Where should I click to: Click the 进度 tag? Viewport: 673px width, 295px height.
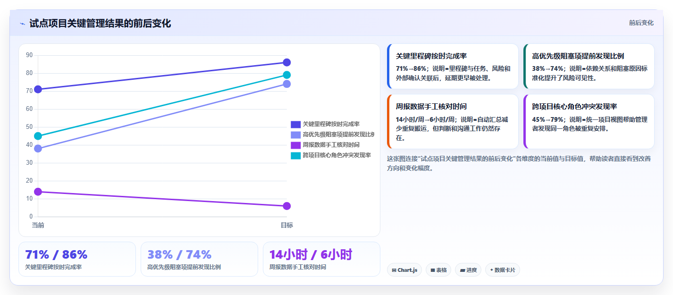click(469, 270)
